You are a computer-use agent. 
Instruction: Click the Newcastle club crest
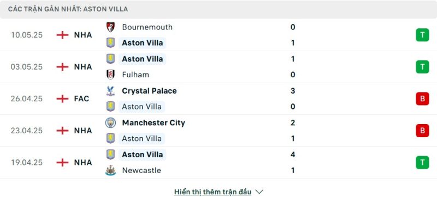tap(110, 170)
